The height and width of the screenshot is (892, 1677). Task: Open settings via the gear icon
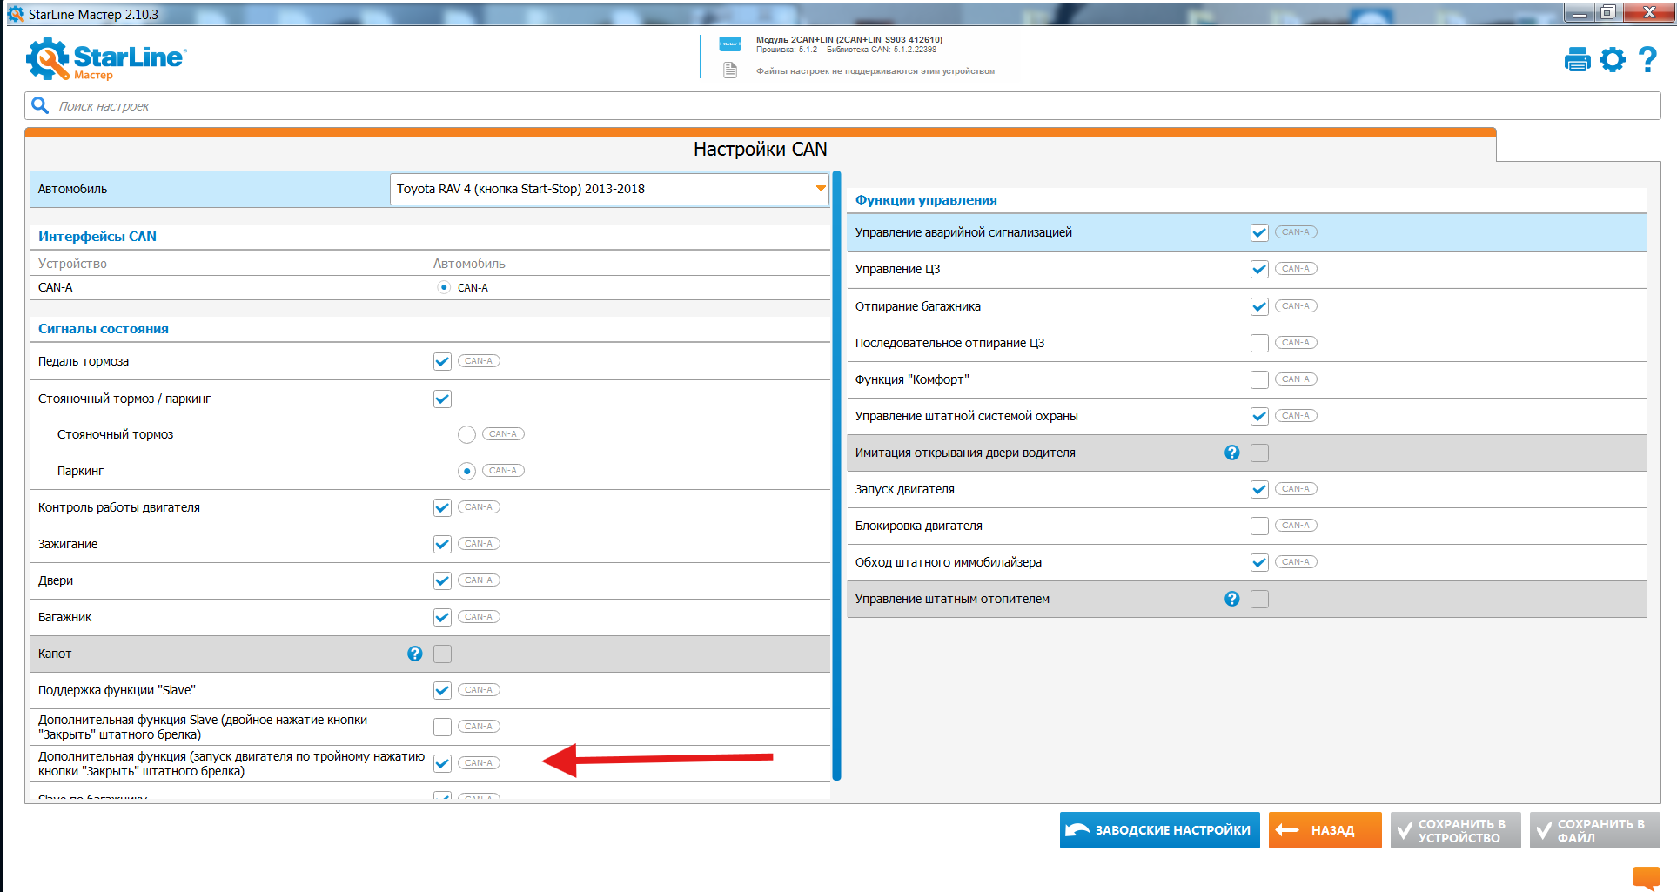point(1613,60)
